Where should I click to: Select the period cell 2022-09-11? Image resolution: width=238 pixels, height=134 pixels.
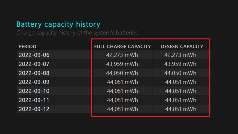coord(34,100)
